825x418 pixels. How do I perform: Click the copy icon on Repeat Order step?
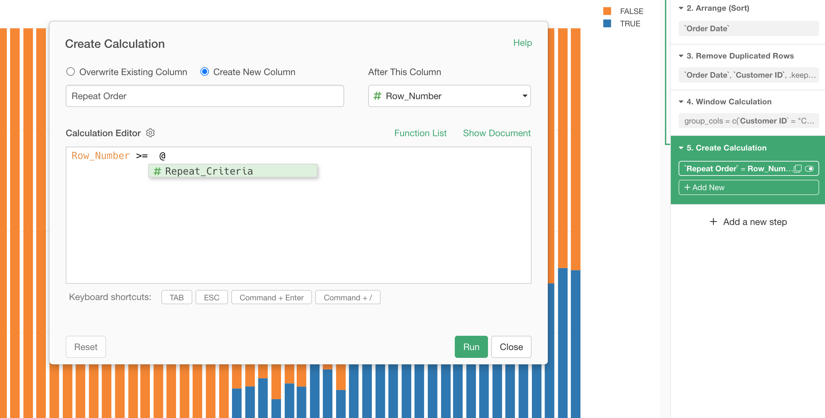[x=797, y=169]
